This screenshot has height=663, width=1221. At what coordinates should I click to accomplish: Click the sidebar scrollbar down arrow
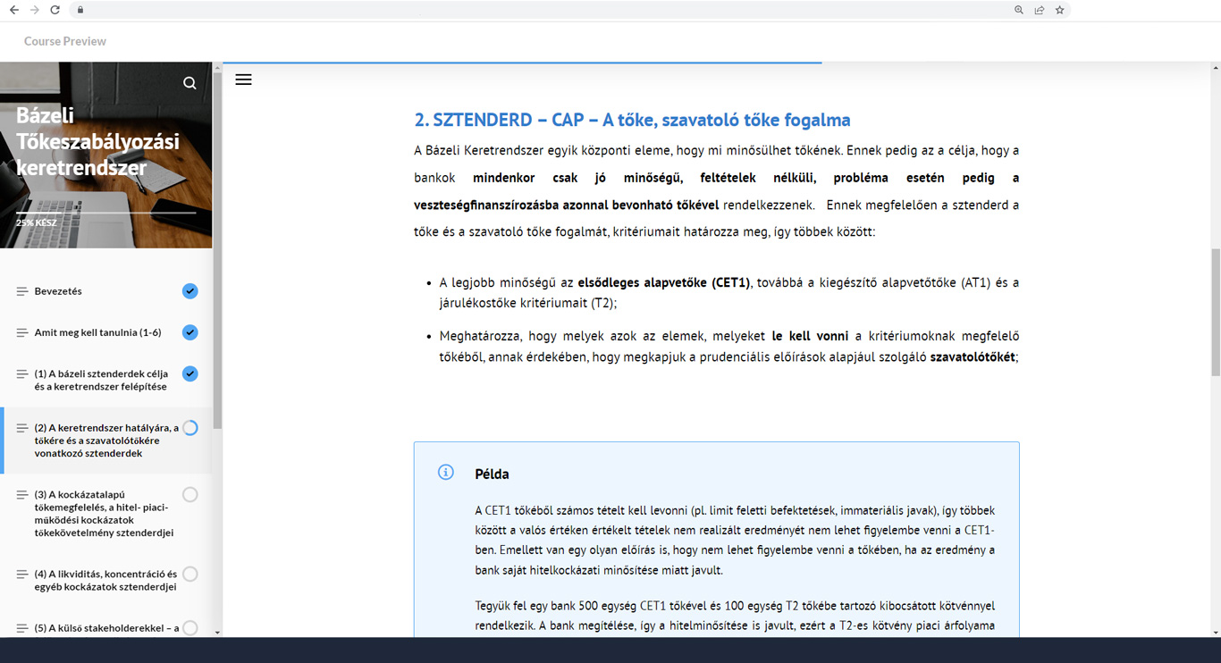coord(217,632)
